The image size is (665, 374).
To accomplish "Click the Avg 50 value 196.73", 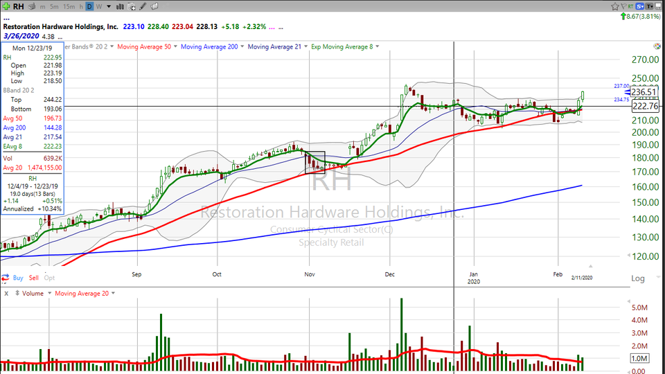I will point(53,118).
